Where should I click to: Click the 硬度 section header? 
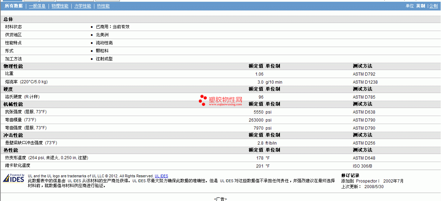(8, 89)
